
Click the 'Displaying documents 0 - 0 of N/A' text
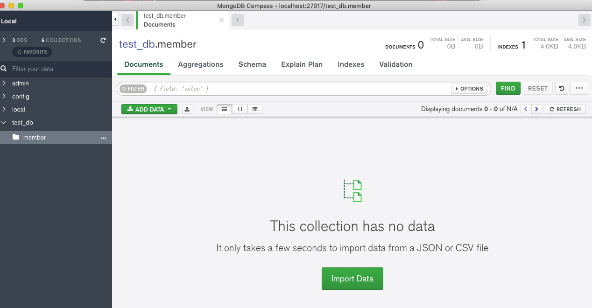coord(469,109)
